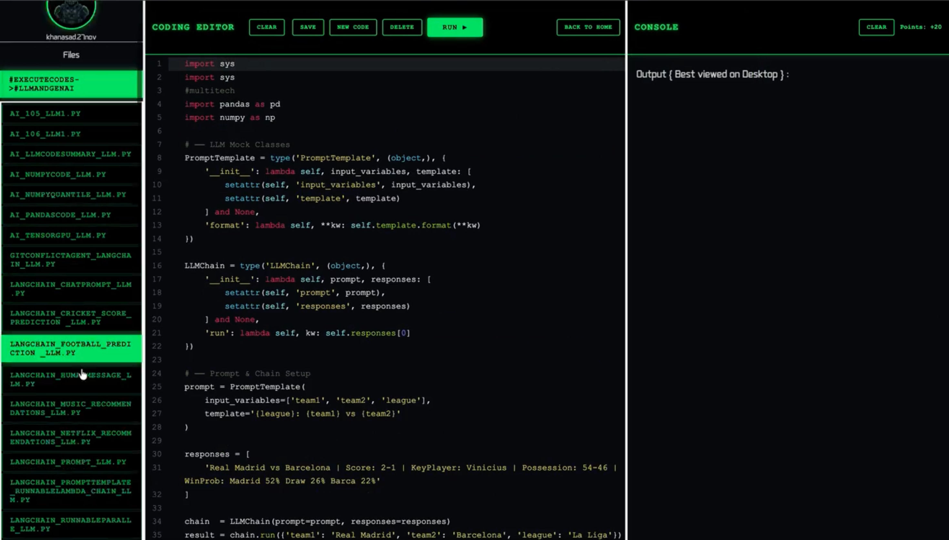Open LANGCHAIN_HUMANMESSAGE_LLM.PY file
949x540 pixels.
click(71, 379)
